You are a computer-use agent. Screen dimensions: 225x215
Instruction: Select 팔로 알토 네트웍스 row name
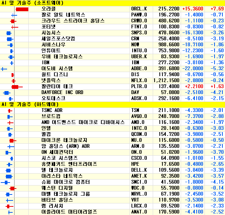pyautogui.click(x=63, y=15)
